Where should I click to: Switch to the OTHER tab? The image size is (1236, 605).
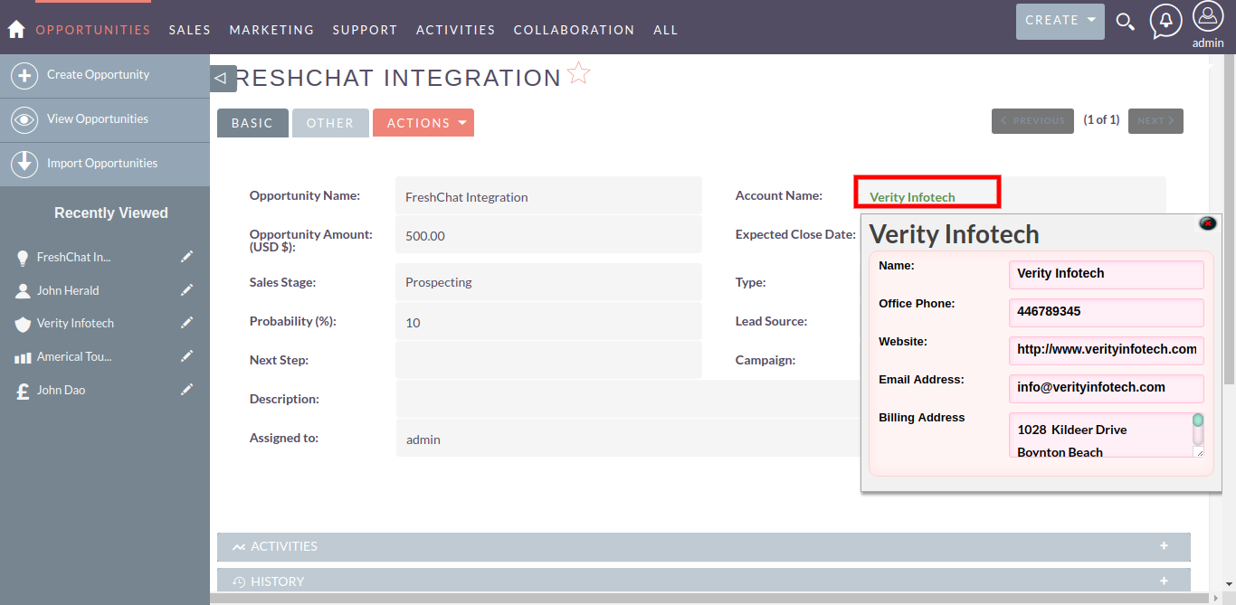(x=330, y=123)
